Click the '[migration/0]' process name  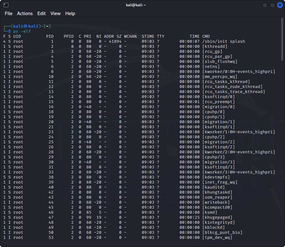click(219, 107)
